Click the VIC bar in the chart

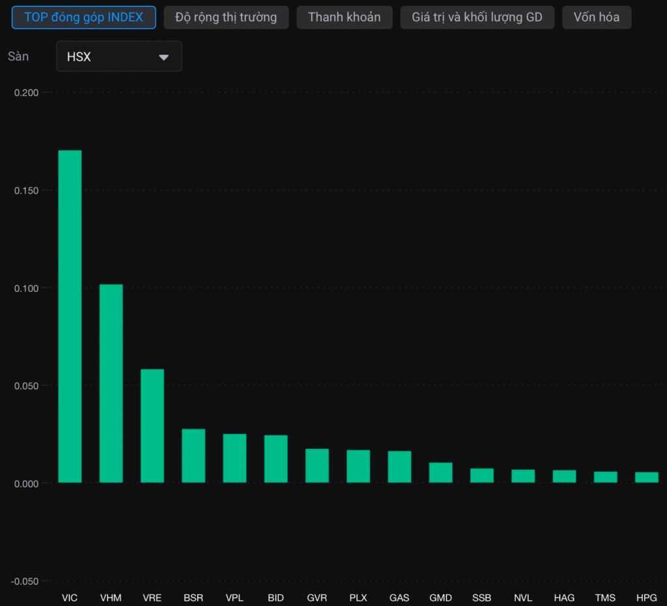70,316
